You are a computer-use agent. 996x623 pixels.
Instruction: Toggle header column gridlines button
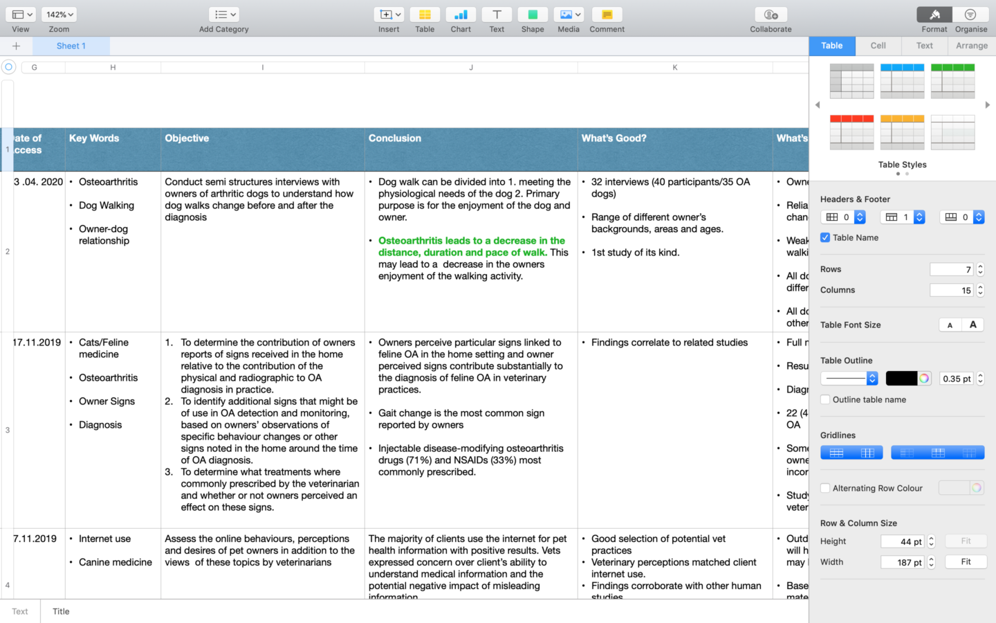(x=907, y=453)
